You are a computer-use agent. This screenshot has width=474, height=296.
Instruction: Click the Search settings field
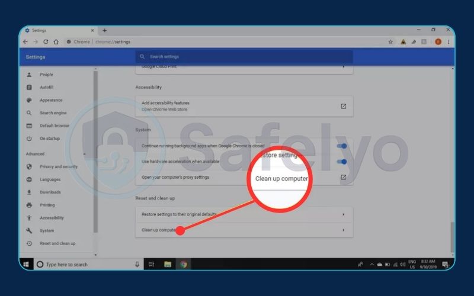click(x=243, y=57)
